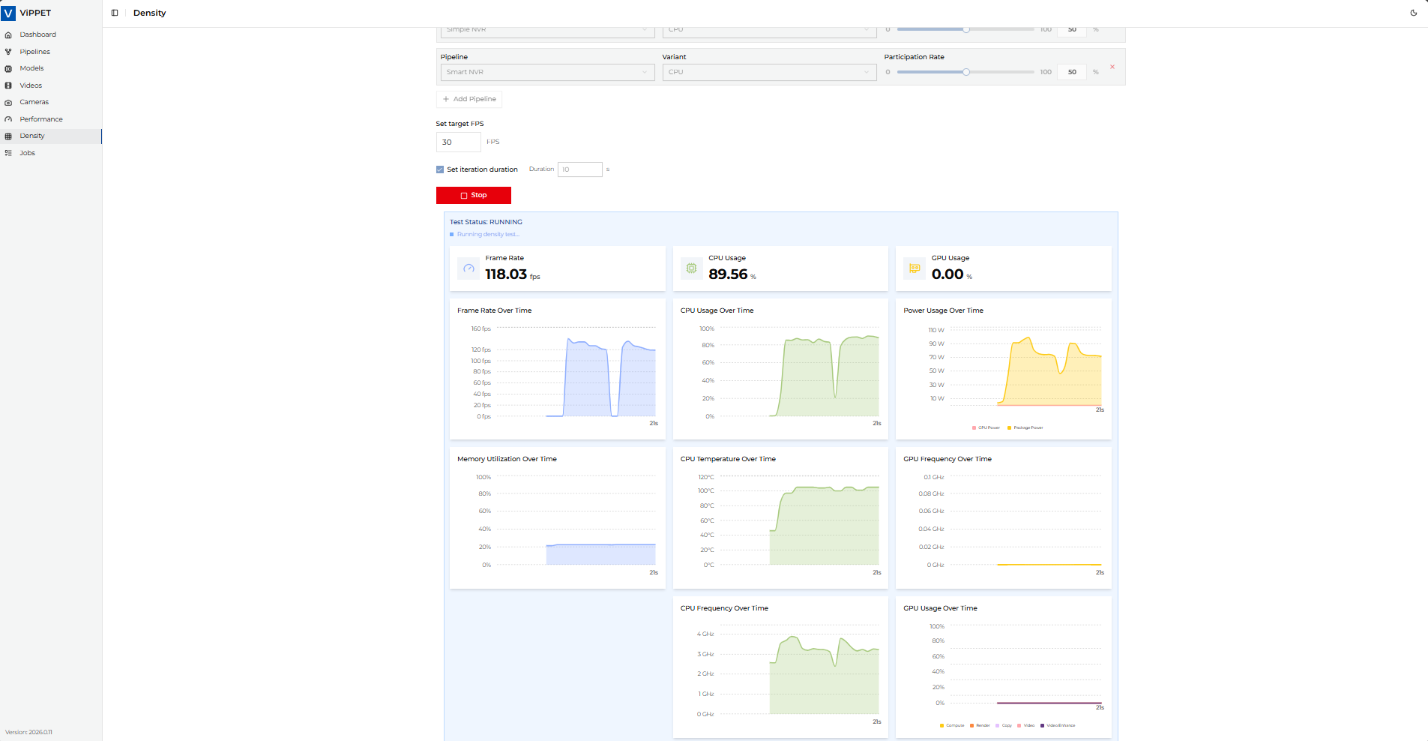1428x741 pixels.
Task: Remove the Smart NVR pipeline row
Action: click(x=1112, y=67)
